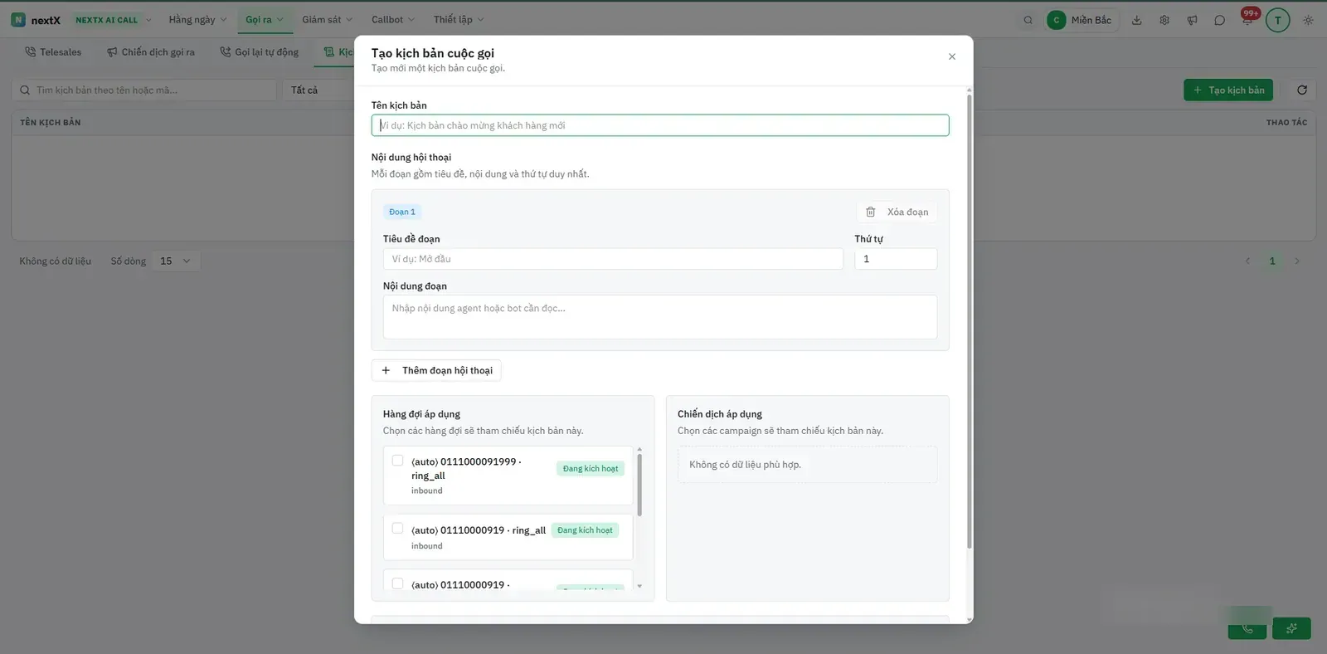Click the Thứ tự order number field
This screenshot has height=654, width=1327.
coord(896,259)
